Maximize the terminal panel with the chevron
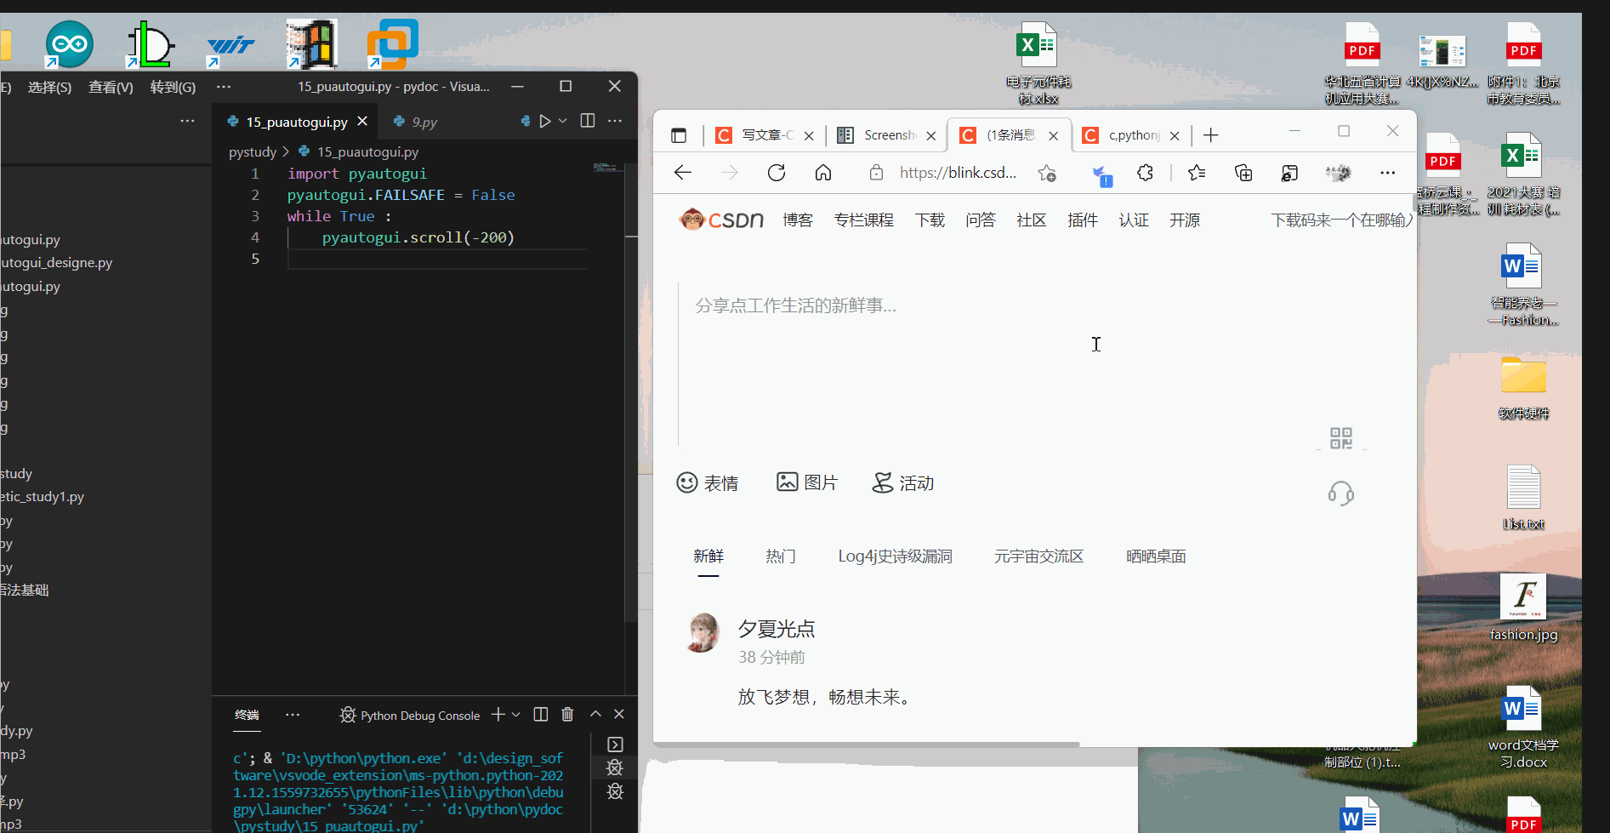 pos(595,714)
